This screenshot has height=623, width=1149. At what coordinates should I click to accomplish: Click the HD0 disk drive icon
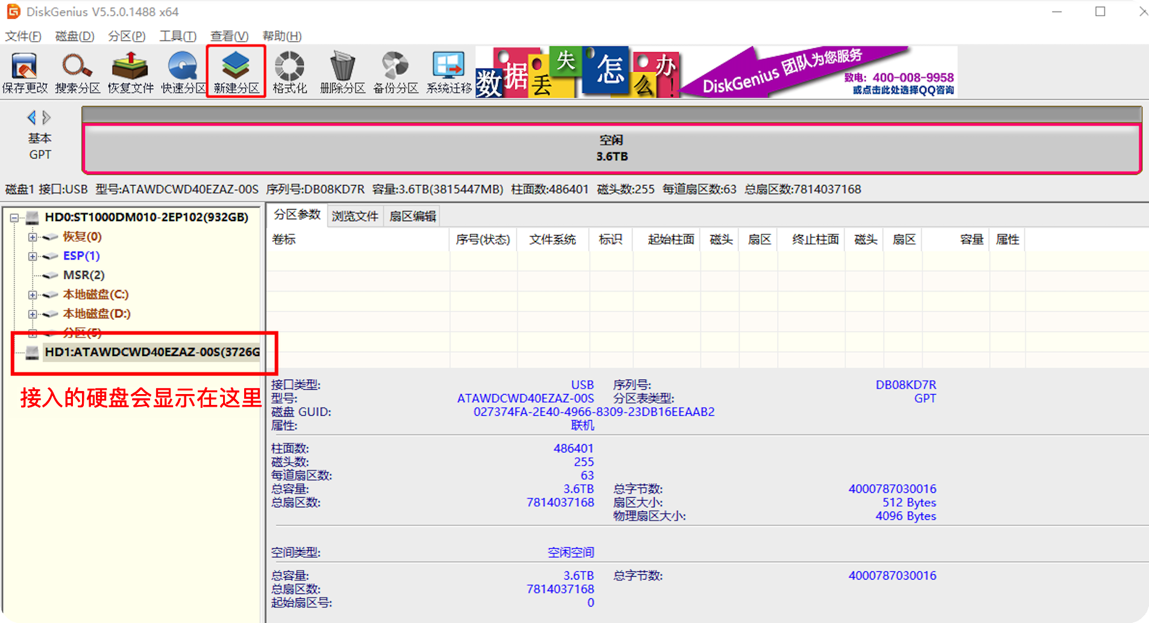pyautogui.click(x=32, y=217)
